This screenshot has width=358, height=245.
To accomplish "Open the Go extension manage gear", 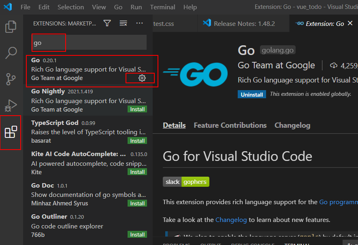I will (x=142, y=78).
